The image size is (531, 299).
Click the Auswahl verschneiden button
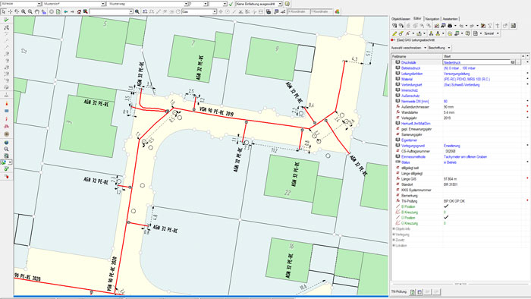click(408, 48)
